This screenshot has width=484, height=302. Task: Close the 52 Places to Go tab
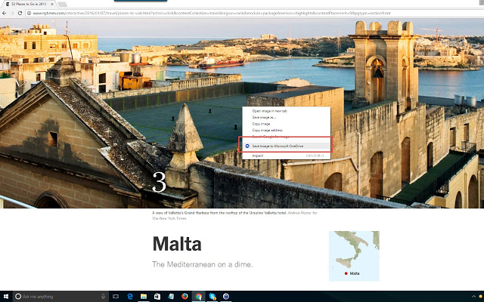point(52,4)
